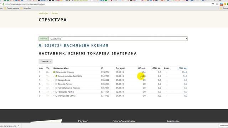This screenshot has height=128, width=228.
Task: Click status circle beside Могушкова Бэлла
Action: point(56,96)
